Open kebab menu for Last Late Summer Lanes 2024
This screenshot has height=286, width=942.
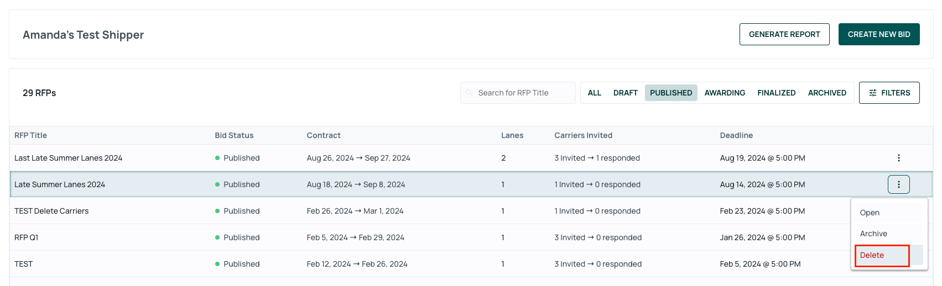click(x=898, y=158)
